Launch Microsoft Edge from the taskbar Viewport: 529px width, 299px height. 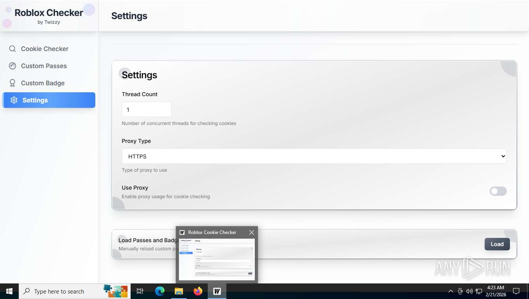click(x=159, y=291)
